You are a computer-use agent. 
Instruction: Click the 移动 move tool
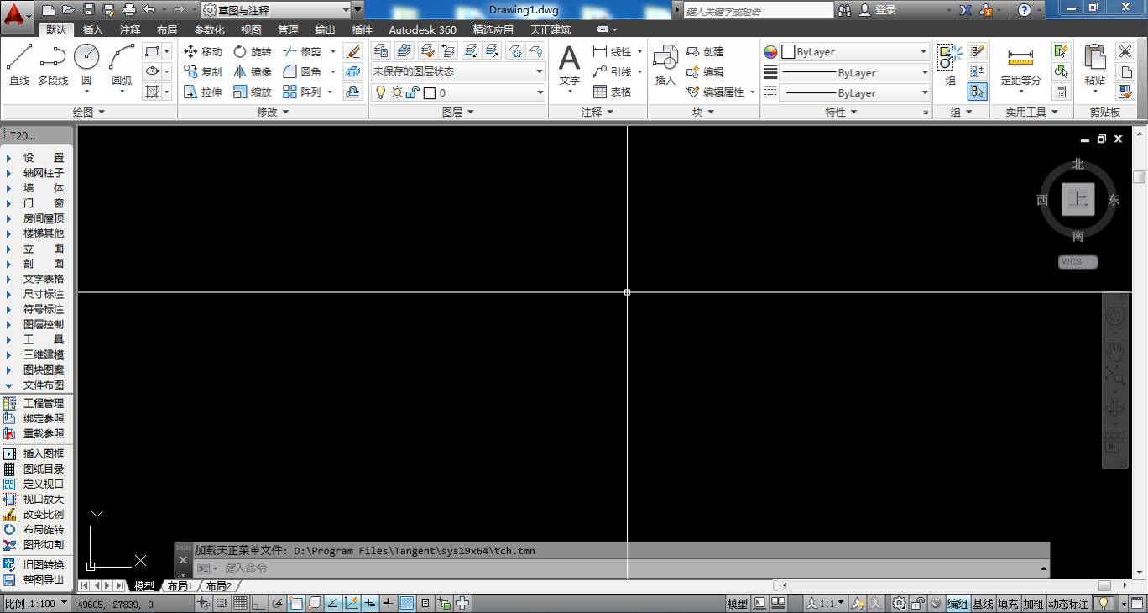(202, 51)
